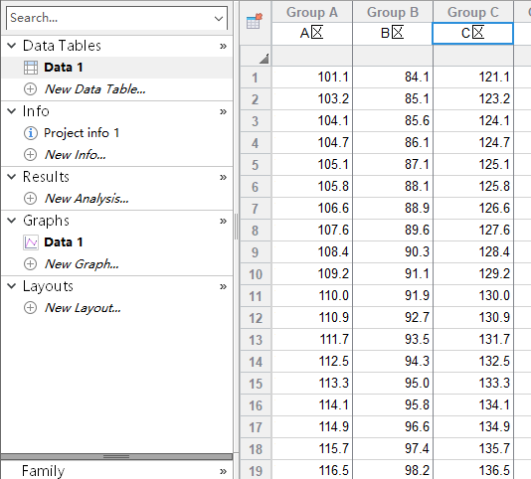Click the cell with value 98.2
Screen dimensions: 531x479
pyautogui.click(x=393, y=470)
